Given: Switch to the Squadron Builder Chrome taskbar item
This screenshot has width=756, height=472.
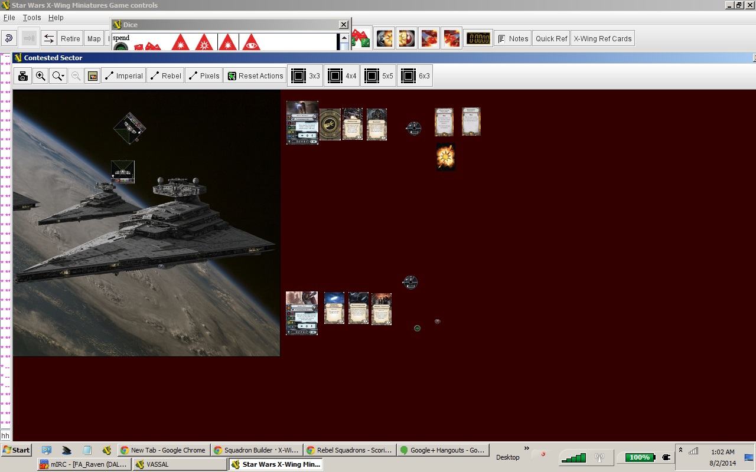Looking at the screenshot, I should click(x=257, y=450).
